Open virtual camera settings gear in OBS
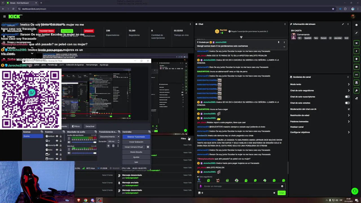Screen dimensions: 361x203 click(x=148, y=147)
